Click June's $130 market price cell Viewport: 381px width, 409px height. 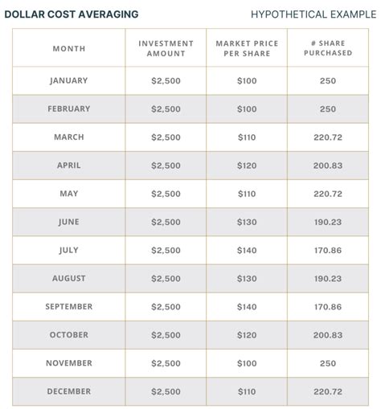tap(247, 222)
